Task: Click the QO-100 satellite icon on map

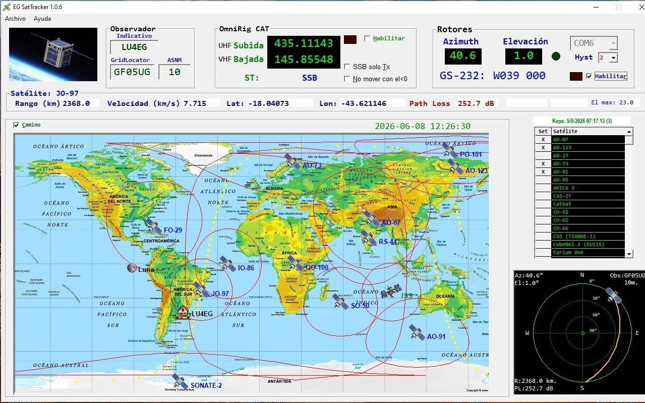Action: pos(295,264)
